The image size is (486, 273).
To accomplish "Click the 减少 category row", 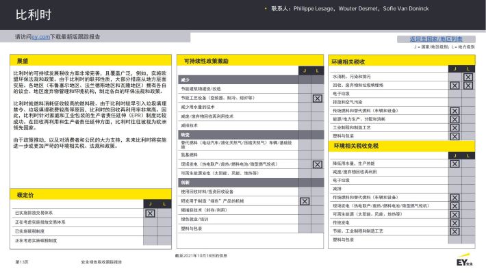I will [251, 80].
